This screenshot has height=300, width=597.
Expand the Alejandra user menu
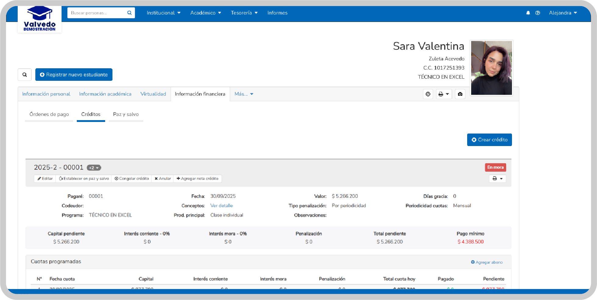coord(563,13)
